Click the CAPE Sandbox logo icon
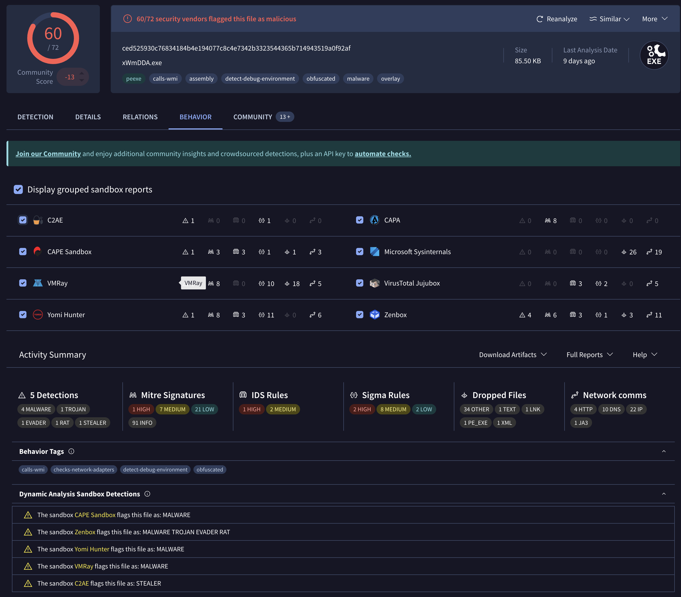This screenshot has height=597, width=681. 38,252
